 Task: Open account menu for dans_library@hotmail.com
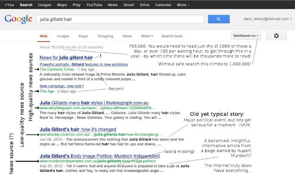(267, 19)
